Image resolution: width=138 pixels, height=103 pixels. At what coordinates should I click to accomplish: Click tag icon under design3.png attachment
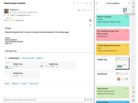pos(21,76)
